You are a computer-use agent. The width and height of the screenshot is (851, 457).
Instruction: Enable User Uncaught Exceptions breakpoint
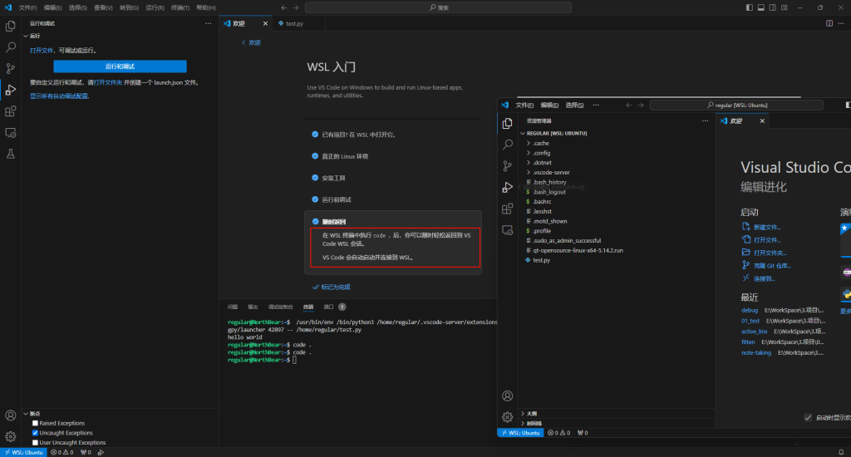(35, 443)
